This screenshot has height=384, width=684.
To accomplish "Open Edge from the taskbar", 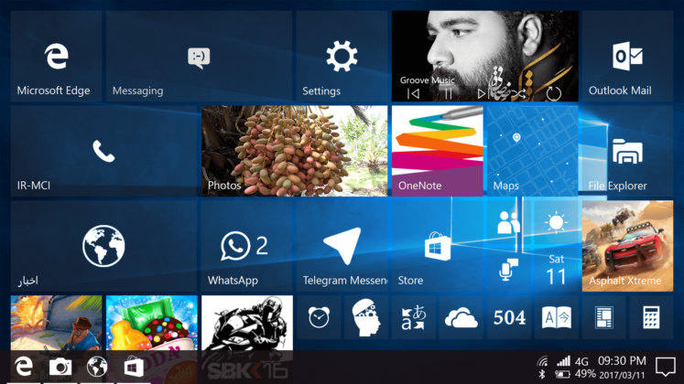I will pos(24,367).
